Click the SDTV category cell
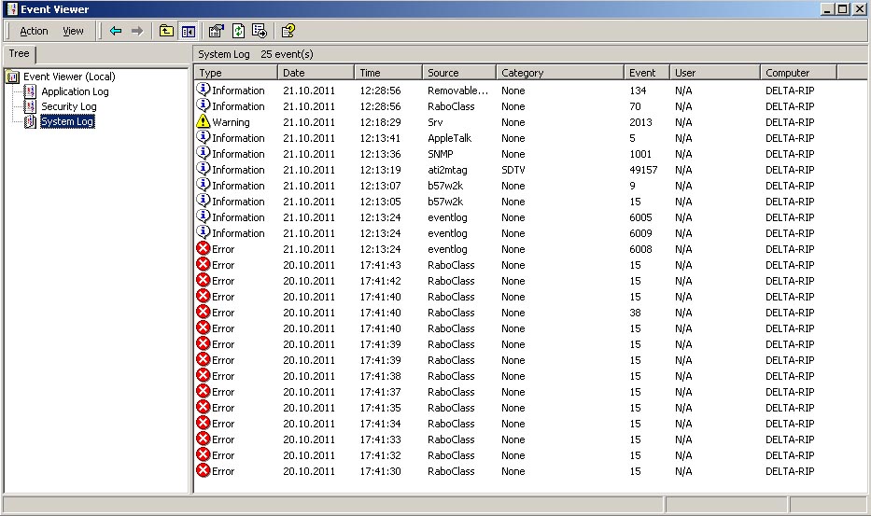This screenshot has height=516, width=871. [x=513, y=170]
